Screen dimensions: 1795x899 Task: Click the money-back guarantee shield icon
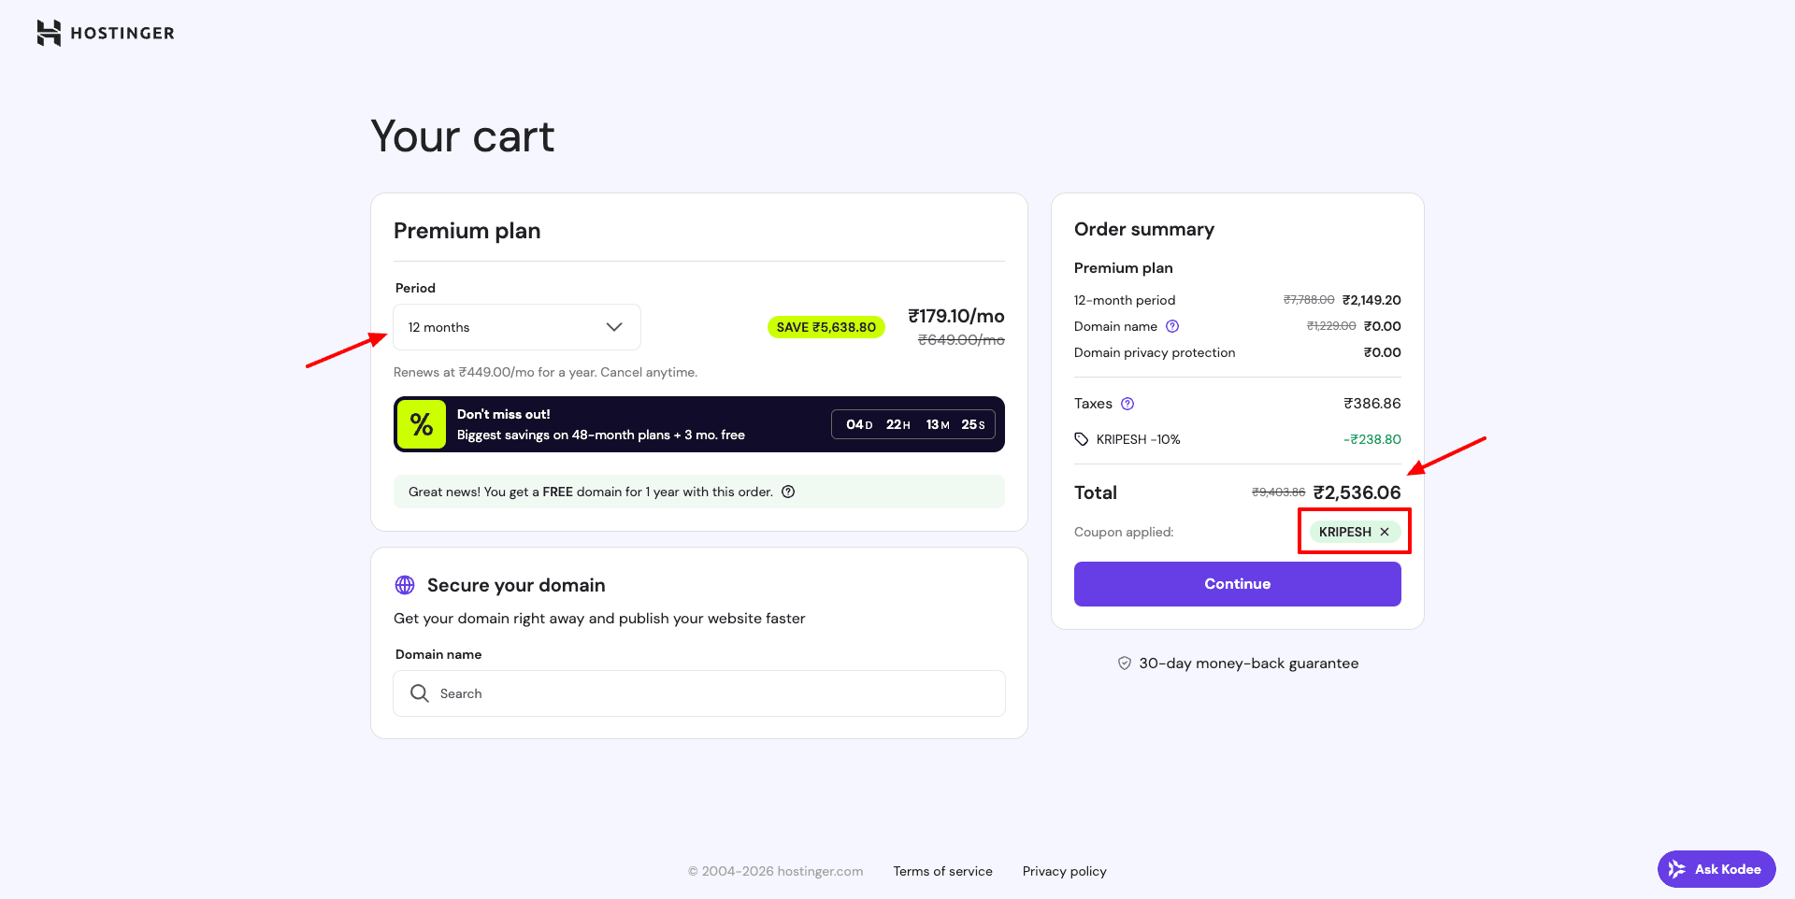pos(1125,664)
